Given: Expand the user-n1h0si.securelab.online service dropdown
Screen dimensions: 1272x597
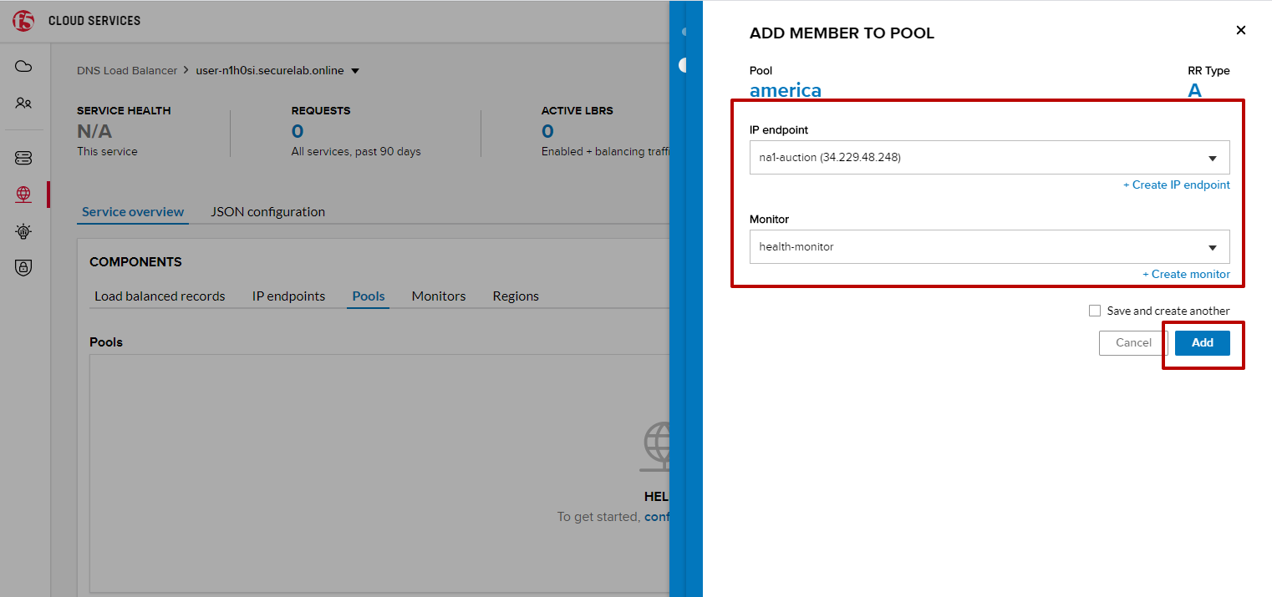Looking at the screenshot, I should (x=355, y=71).
